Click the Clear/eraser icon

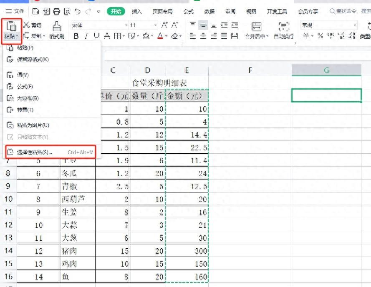pos(174,36)
